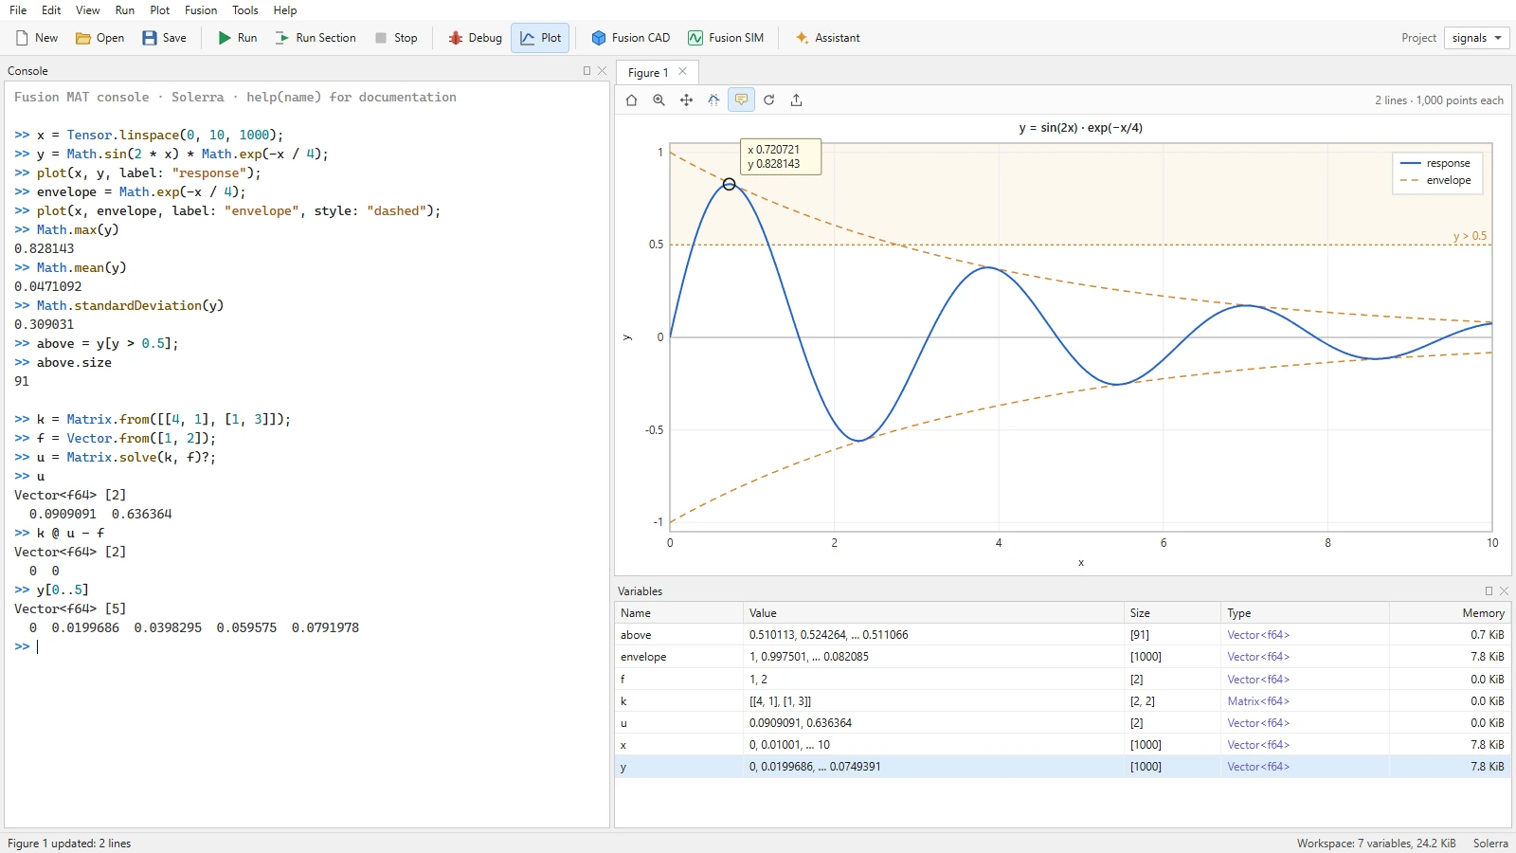The width and height of the screenshot is (1516, 853).
Task: Click the data marker circle on the plot peak
Action: tap(729, 184)
